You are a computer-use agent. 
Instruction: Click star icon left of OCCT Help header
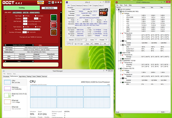tap(6, 61)
